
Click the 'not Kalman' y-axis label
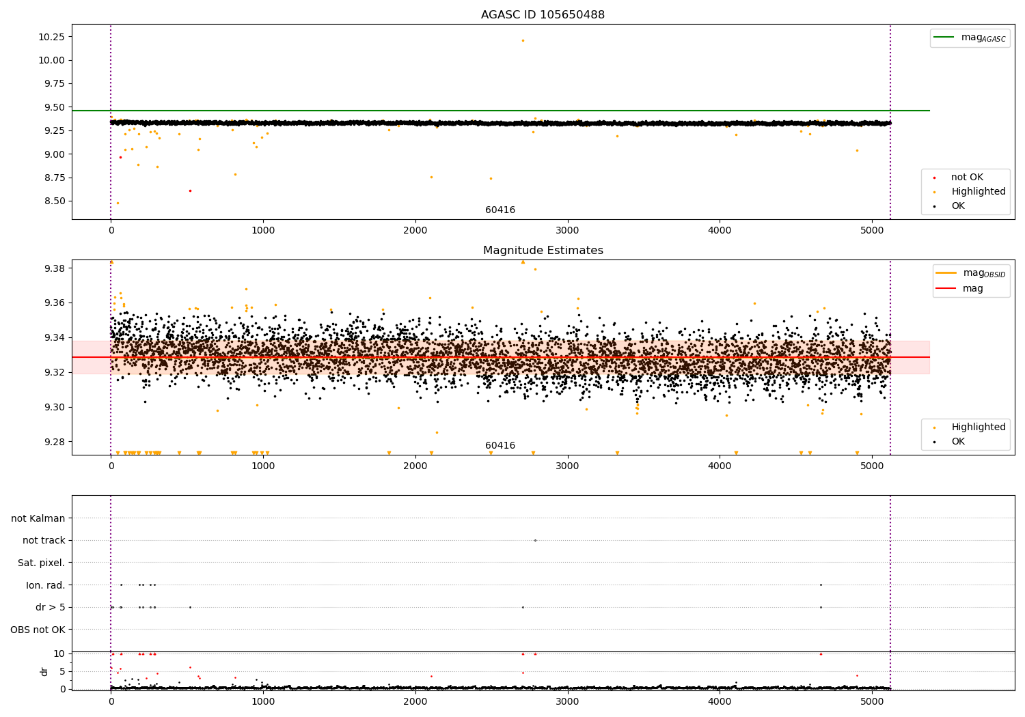tap(38, 518)
